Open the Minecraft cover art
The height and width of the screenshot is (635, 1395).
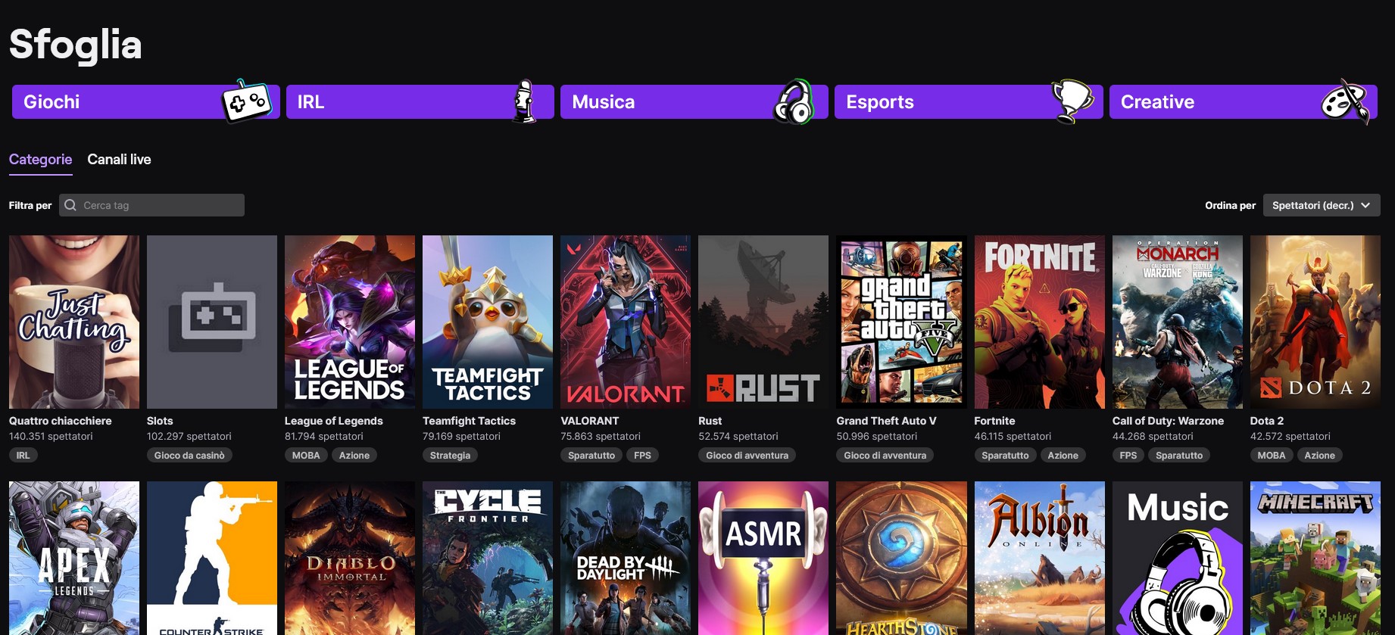pos(1315,558)
